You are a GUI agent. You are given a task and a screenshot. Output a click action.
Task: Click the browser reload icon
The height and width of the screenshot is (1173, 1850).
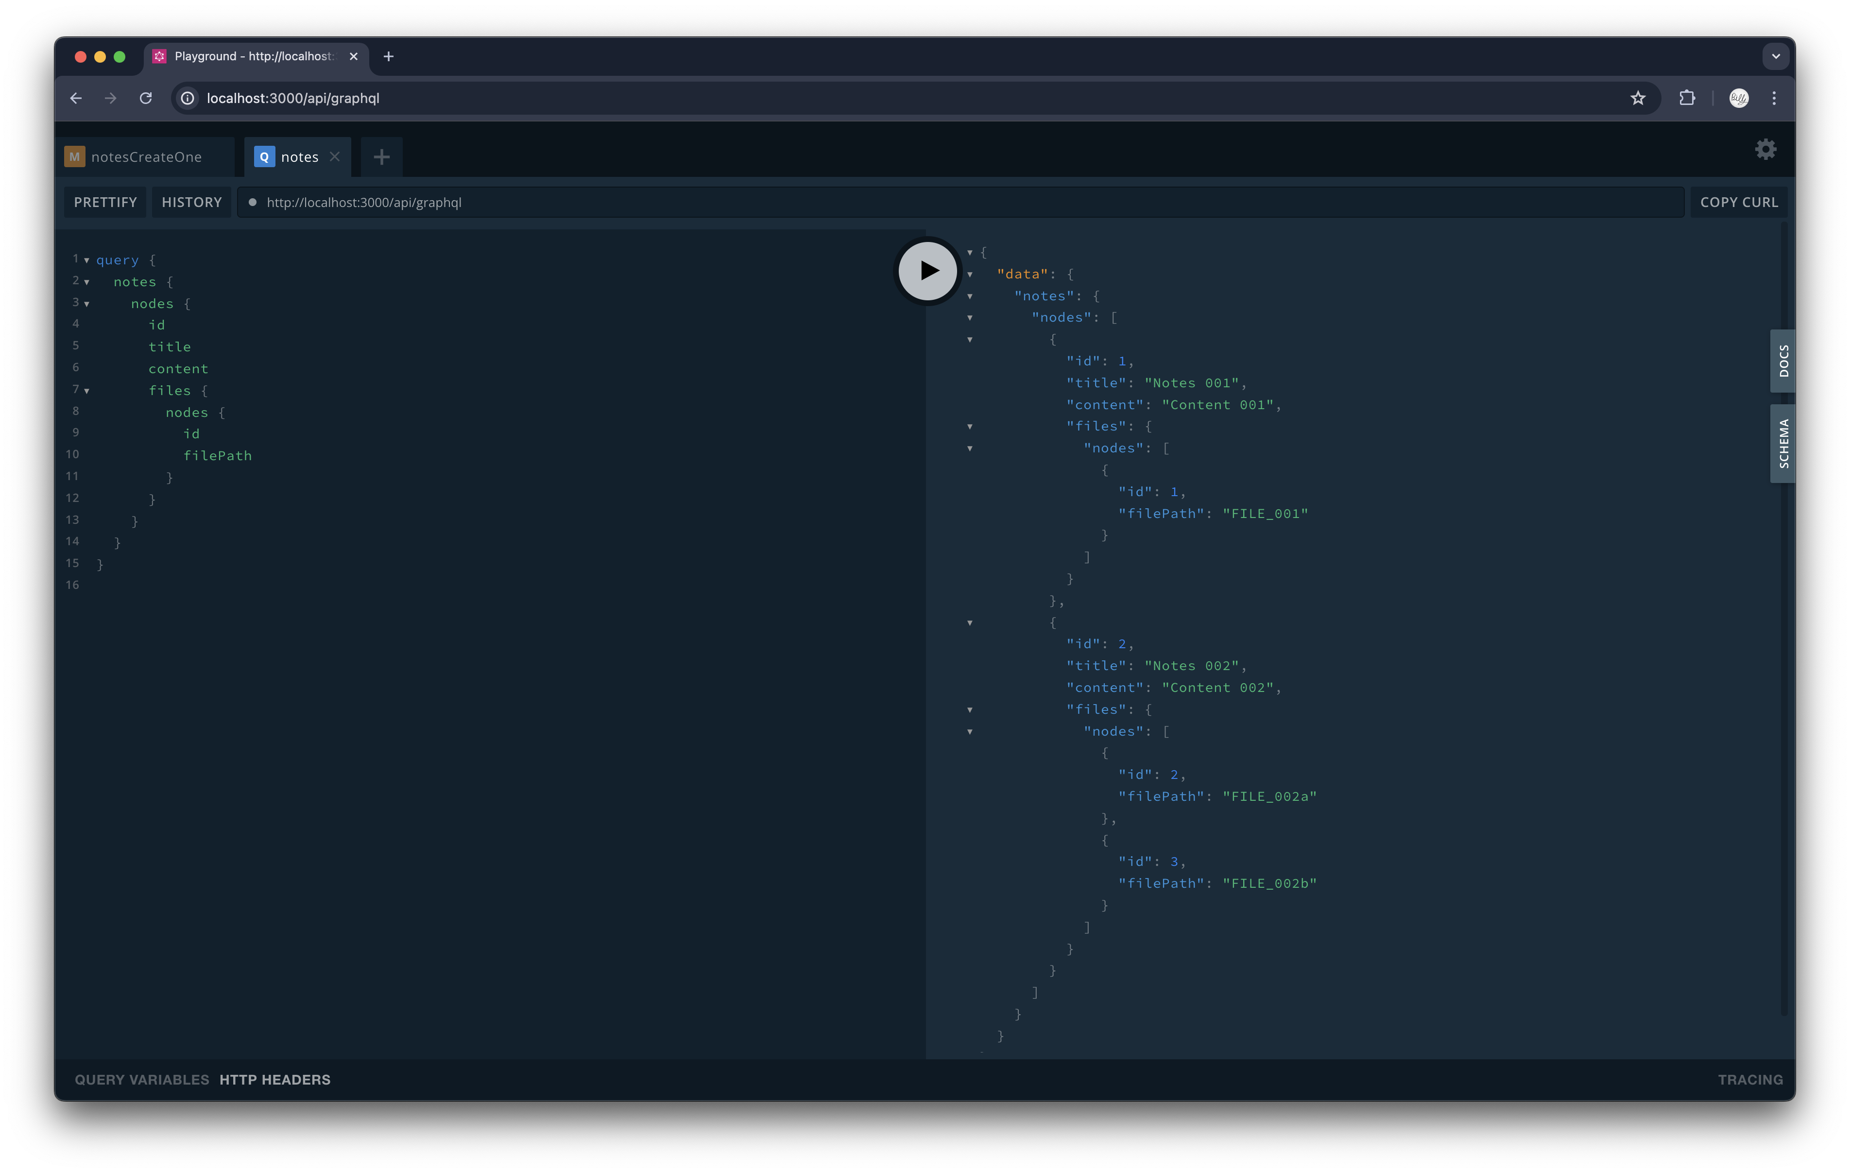[x=146, y=98]
